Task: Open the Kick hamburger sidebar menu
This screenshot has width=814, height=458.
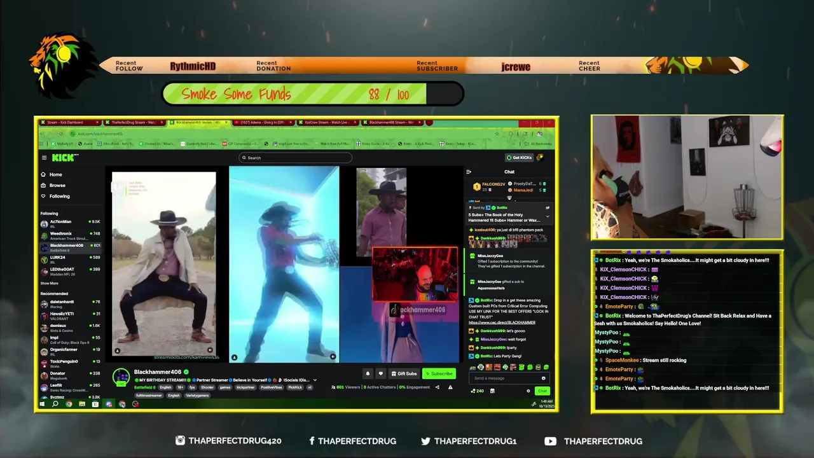Action: pos(44,158)
